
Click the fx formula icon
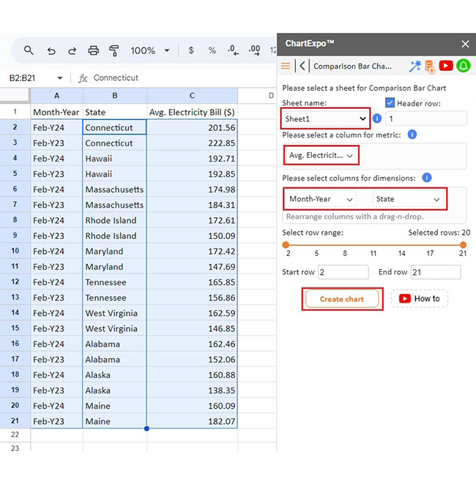pyautogui.click(x=83, y=78)
